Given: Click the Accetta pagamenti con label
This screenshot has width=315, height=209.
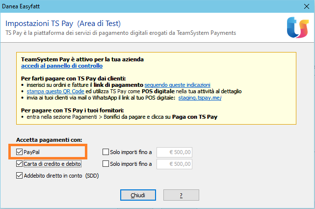Looking at the screenshot, I should [x=49, y=140].
